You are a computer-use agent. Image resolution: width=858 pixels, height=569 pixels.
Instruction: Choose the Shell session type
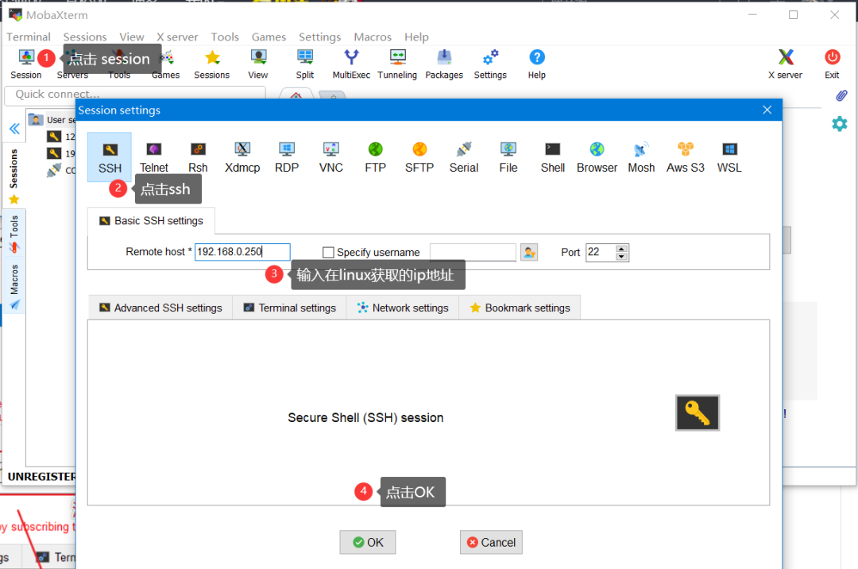point(553,157)
